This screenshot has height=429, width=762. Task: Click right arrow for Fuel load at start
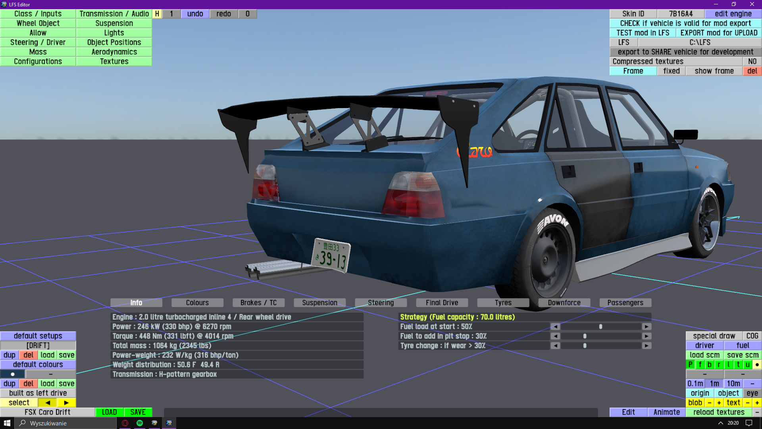647,327
